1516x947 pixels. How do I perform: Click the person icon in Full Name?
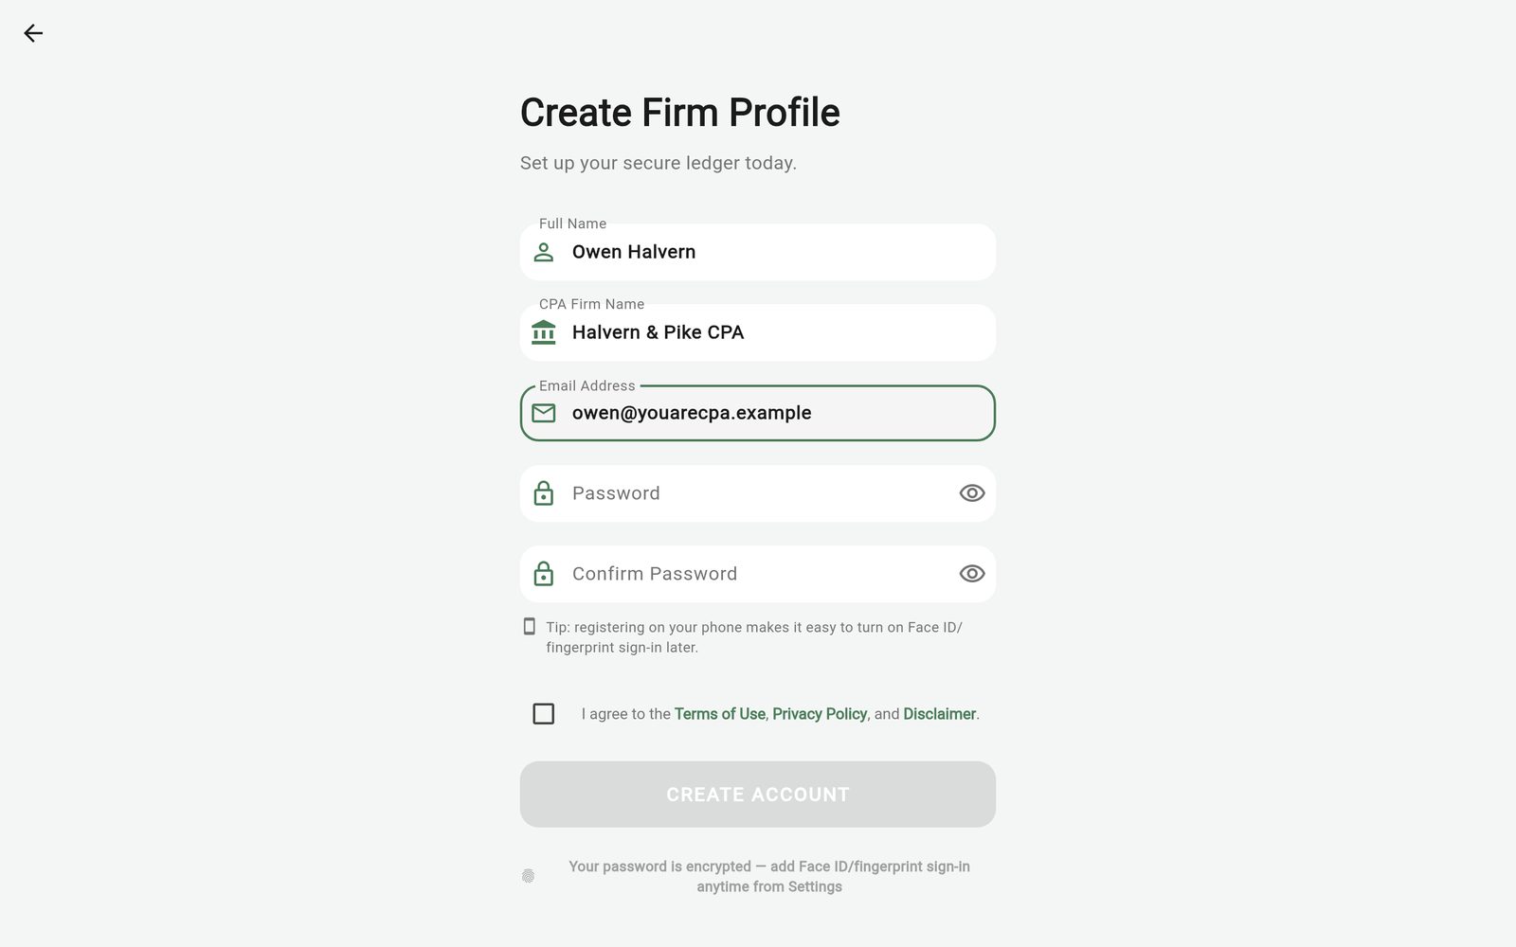[544, 252]
